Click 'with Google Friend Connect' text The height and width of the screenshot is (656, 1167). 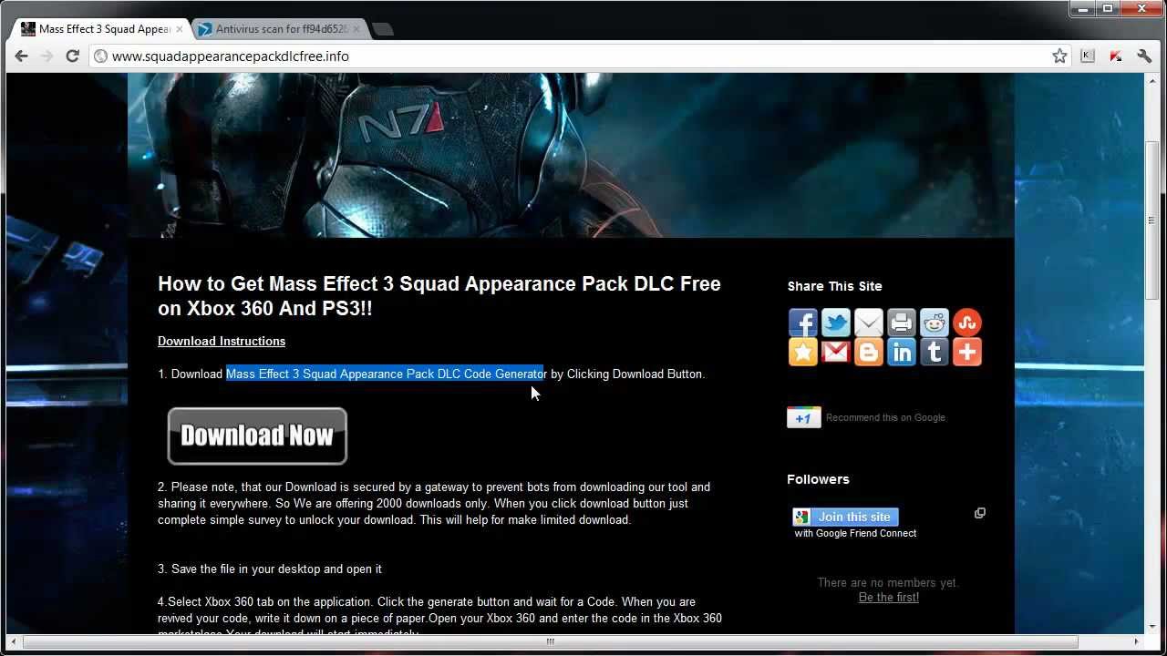point(855,533)
